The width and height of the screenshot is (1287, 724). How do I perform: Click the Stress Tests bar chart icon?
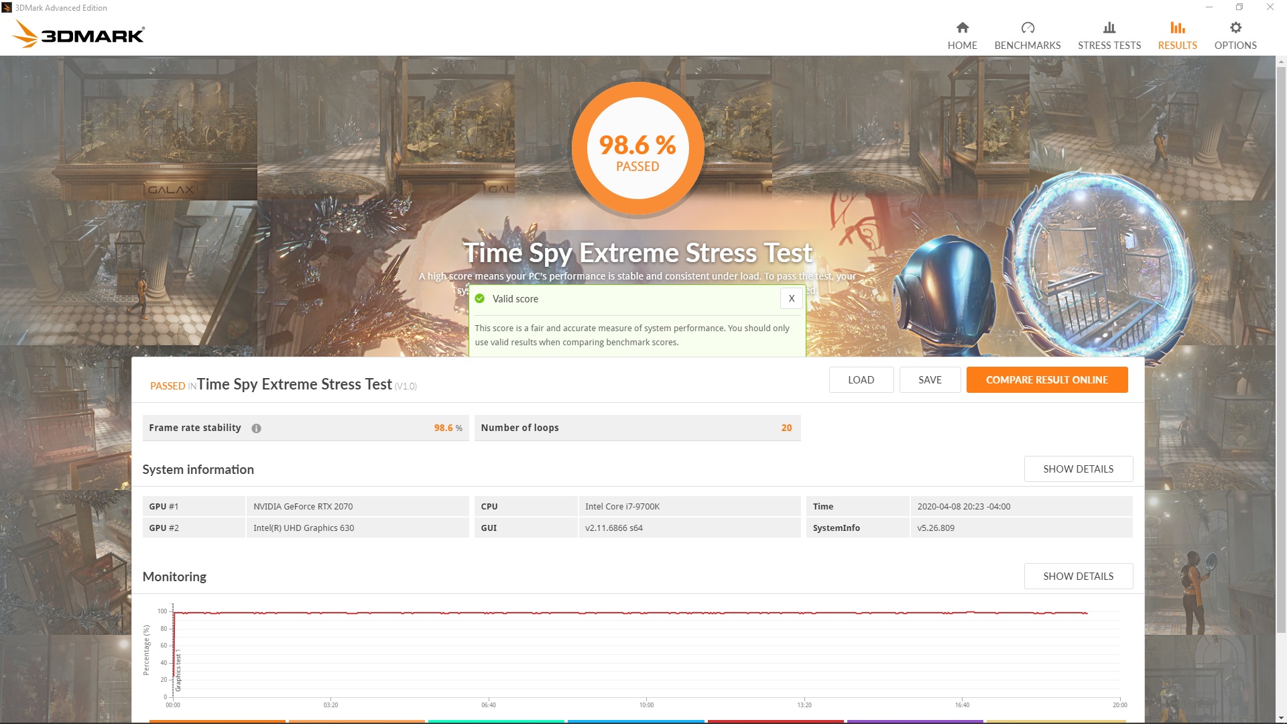(x=1109, y=27)
